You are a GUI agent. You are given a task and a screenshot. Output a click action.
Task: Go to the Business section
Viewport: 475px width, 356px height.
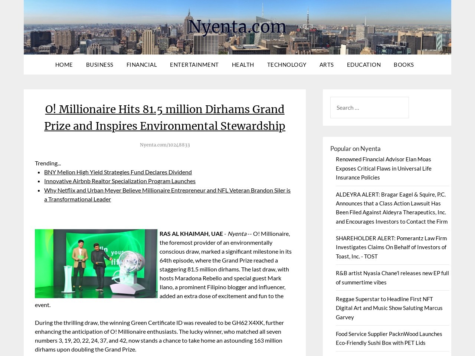click(x=99, y=65)
